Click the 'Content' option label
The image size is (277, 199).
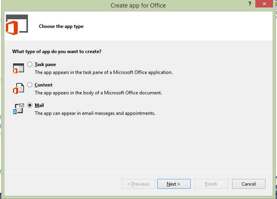click(x=43, y=85)
